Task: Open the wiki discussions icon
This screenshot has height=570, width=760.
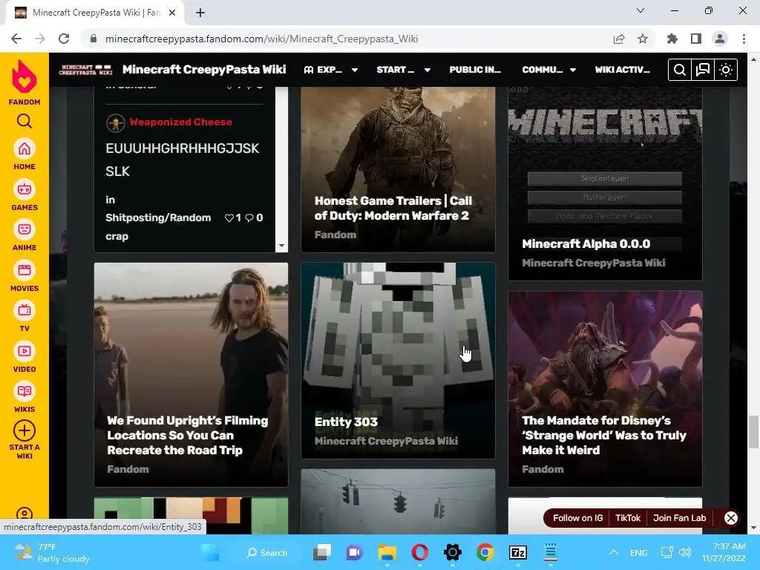Action: click(702, 70)
